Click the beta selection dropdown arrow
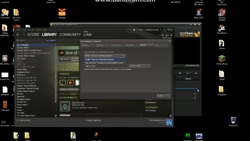 point(124,56)
